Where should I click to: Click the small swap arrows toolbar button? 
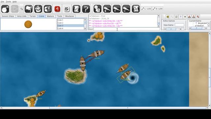pyautogui.click(x=21, y=9)
